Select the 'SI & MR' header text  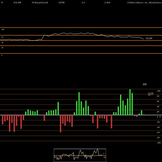click(17, 3)
